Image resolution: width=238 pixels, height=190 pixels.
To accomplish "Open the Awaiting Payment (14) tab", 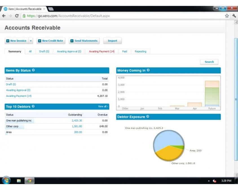I will click(x=102, y=51).
